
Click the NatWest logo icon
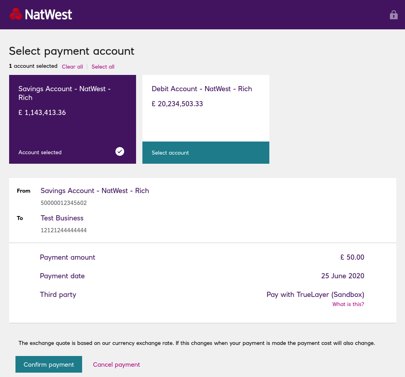point(16,14)
